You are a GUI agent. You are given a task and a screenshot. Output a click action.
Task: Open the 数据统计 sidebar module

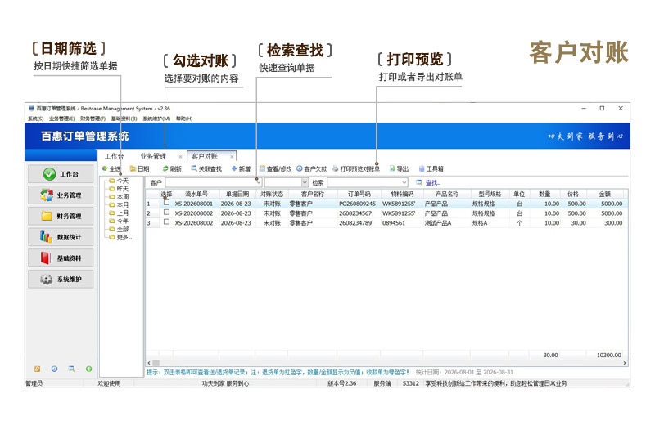point(61,237)
